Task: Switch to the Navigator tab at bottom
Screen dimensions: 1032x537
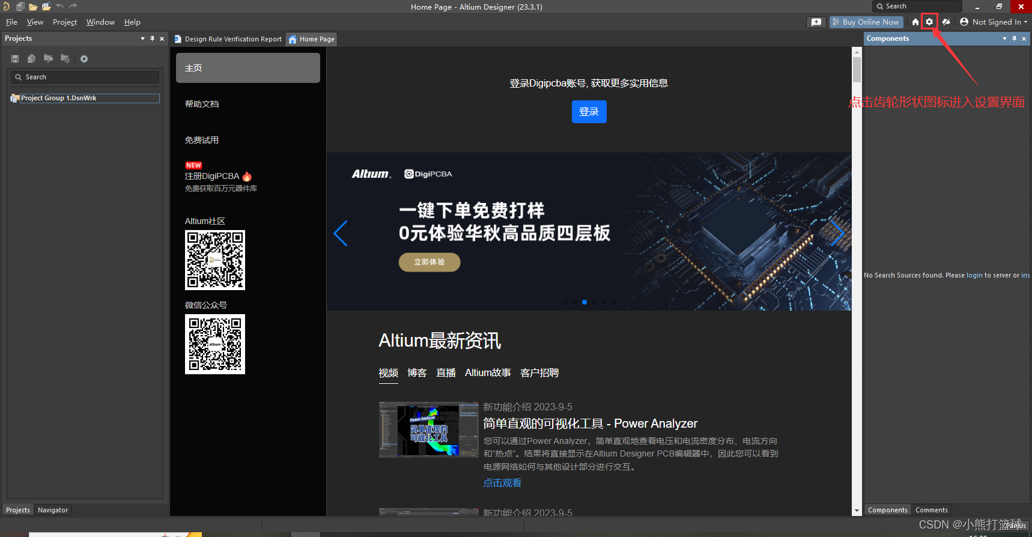Action: 53,510
